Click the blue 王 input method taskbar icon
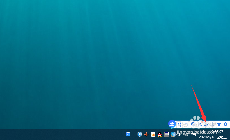230x140 pixels. tap(128, 134)
